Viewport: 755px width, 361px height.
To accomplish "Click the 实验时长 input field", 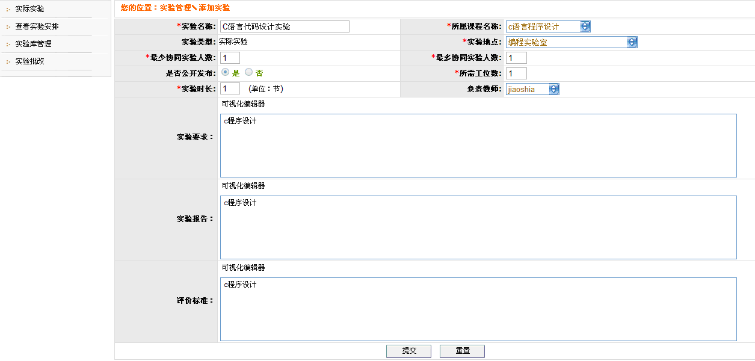I will click(230, 89).
